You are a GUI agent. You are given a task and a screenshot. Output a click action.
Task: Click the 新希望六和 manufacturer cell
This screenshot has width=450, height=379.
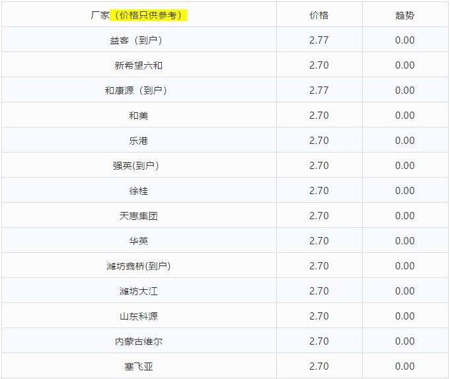click(139, 65)
